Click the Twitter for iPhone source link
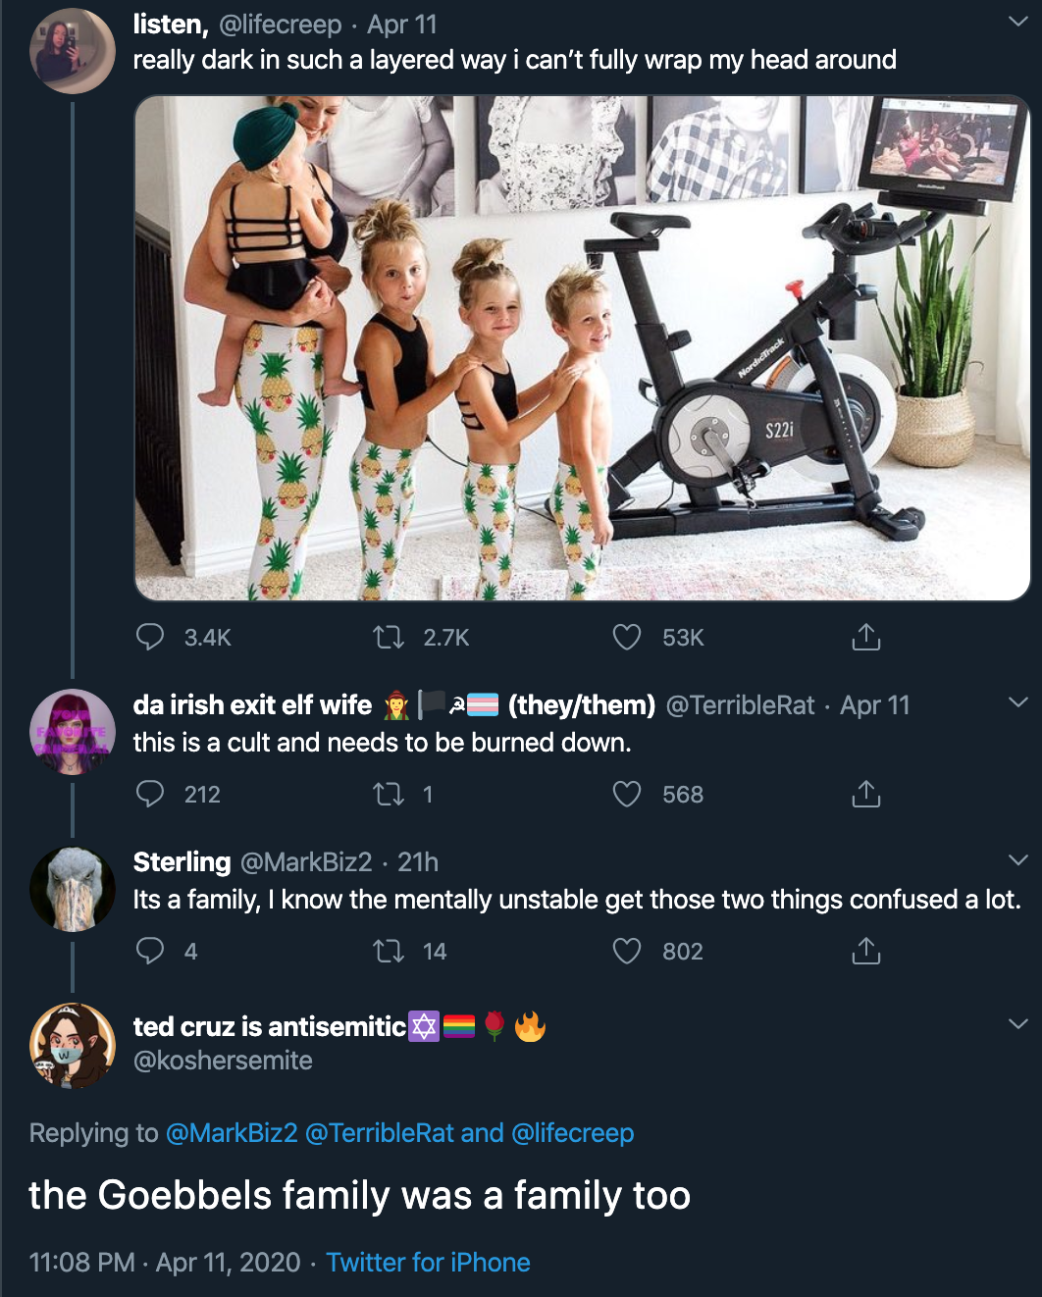1042x1297 pixels. [428, 1263]
